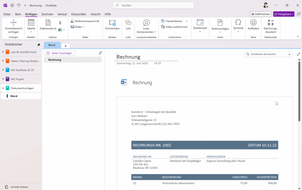Click the Excel spreadsheet insert icon
This screenshot has height=190, width=302.
pos(60,30)
